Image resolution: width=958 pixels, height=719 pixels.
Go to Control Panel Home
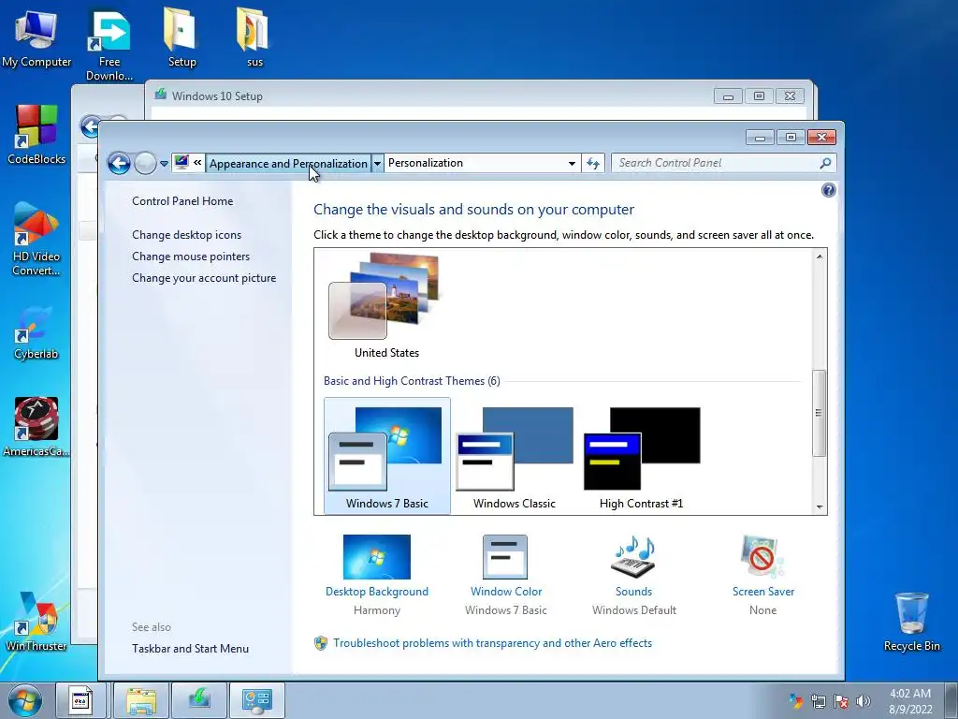tap(182, 201)
